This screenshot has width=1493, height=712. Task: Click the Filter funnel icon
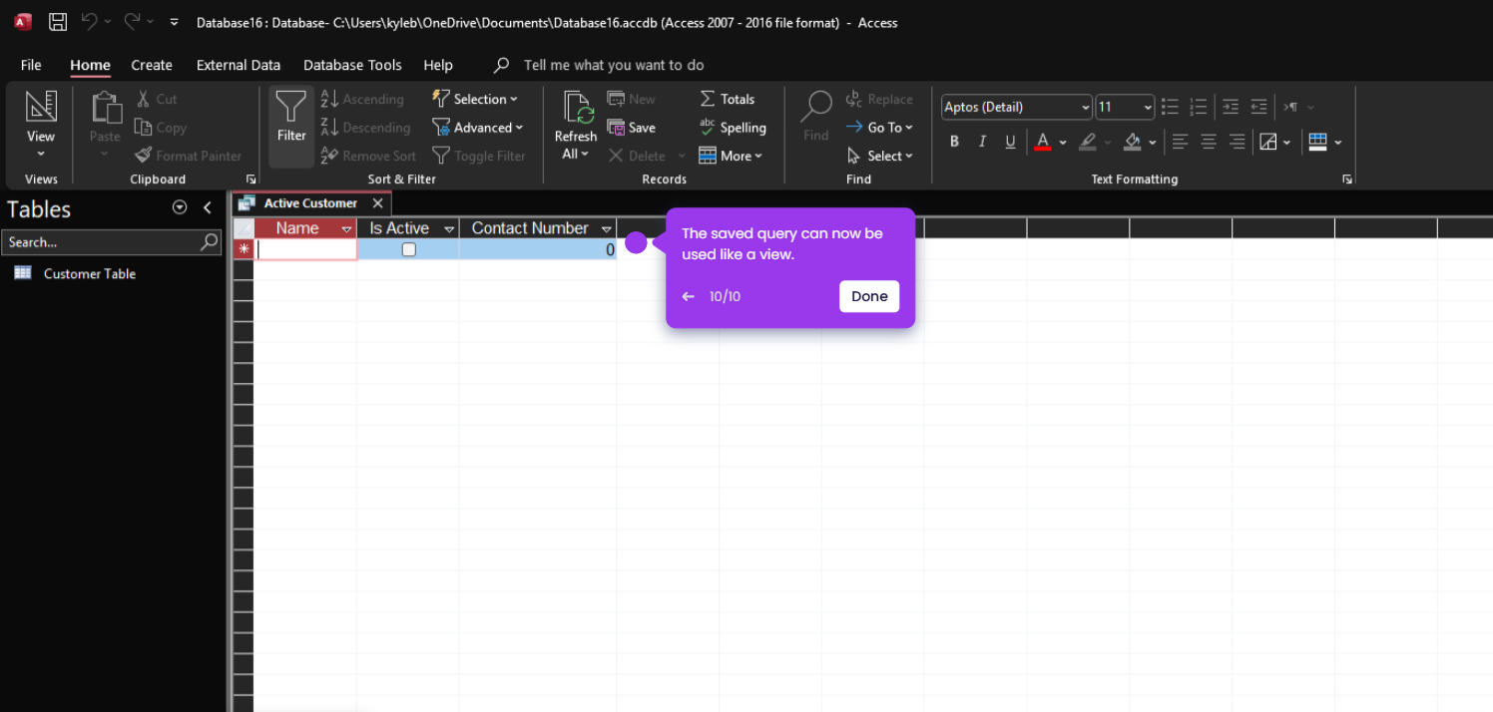point(291,106)
